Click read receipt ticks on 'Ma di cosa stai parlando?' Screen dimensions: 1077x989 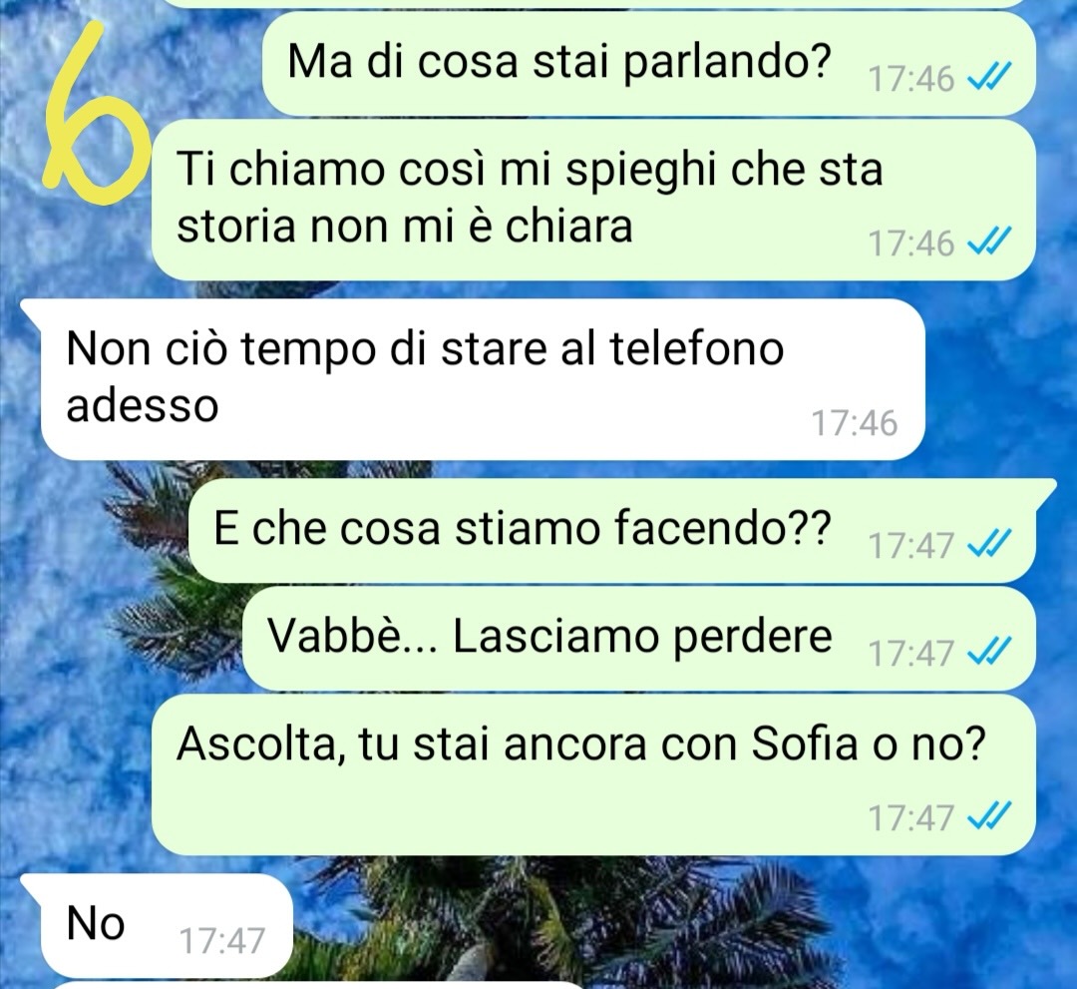988,79
